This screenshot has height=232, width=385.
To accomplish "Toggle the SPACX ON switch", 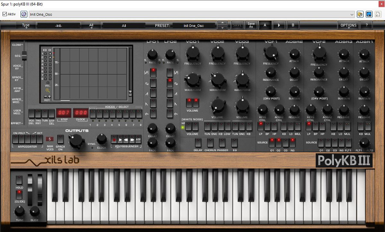I will point(60,139).
